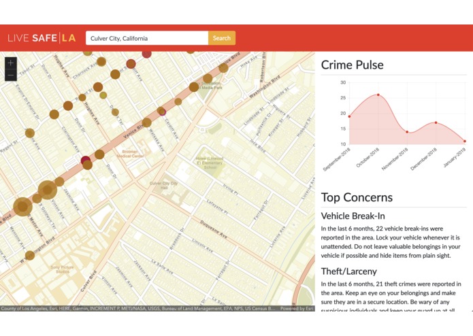
Task: Select the November-2018 data point on chart
Action: point(407,132)
